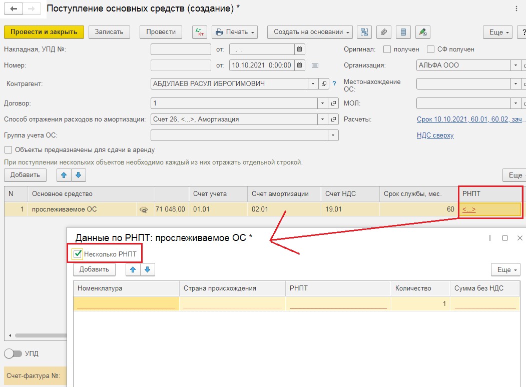Open the Расчеты settings link
Screen dimensions: 526x387
coord(469,119)
